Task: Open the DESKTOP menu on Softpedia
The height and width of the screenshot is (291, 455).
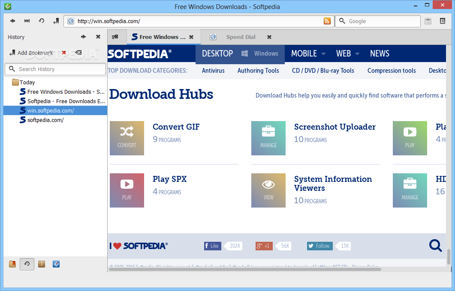Action: 217,53
